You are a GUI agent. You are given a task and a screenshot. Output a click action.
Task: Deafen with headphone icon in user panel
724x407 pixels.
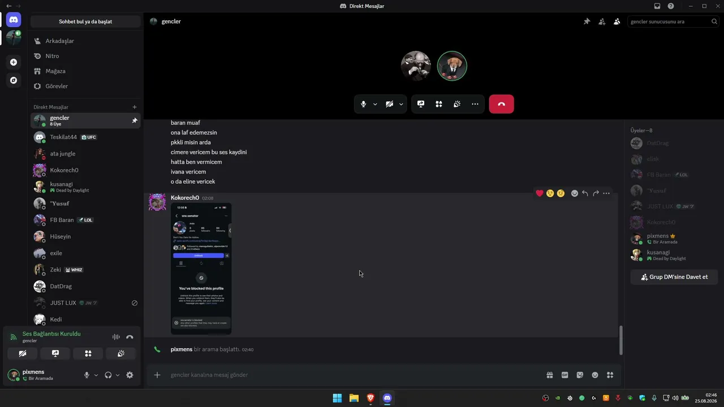click(108, 375)
